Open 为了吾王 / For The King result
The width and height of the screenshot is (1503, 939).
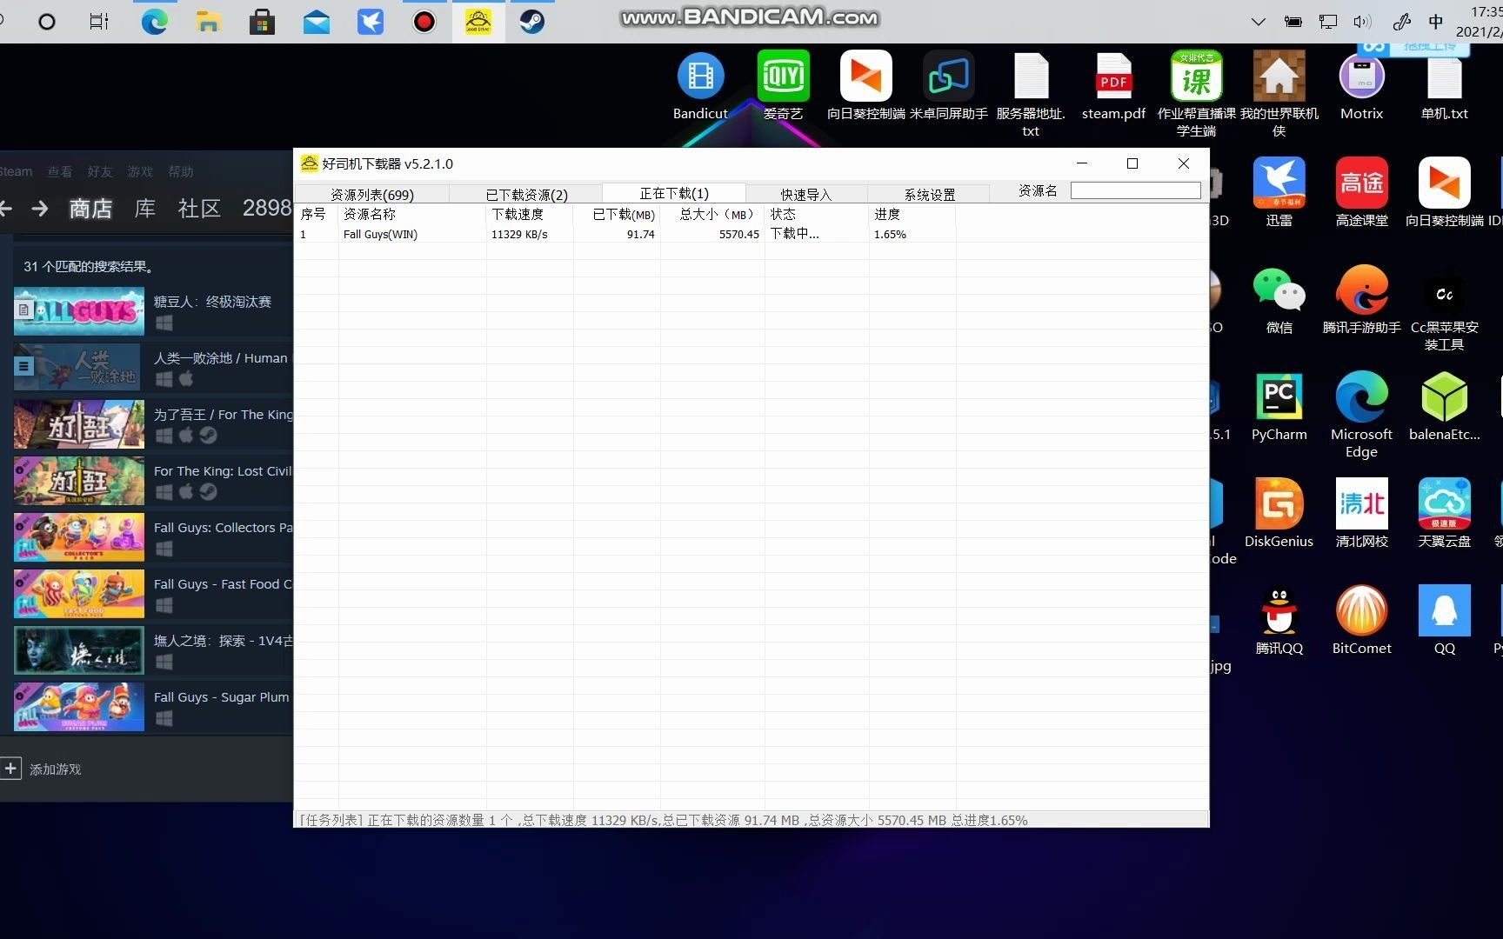(153, 424)
